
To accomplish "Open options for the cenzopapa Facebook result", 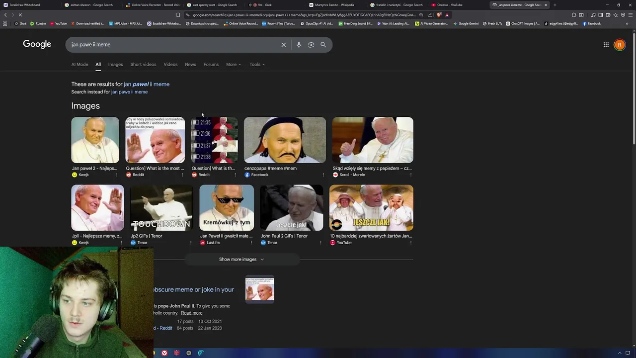I will click(x=323, y=175).
